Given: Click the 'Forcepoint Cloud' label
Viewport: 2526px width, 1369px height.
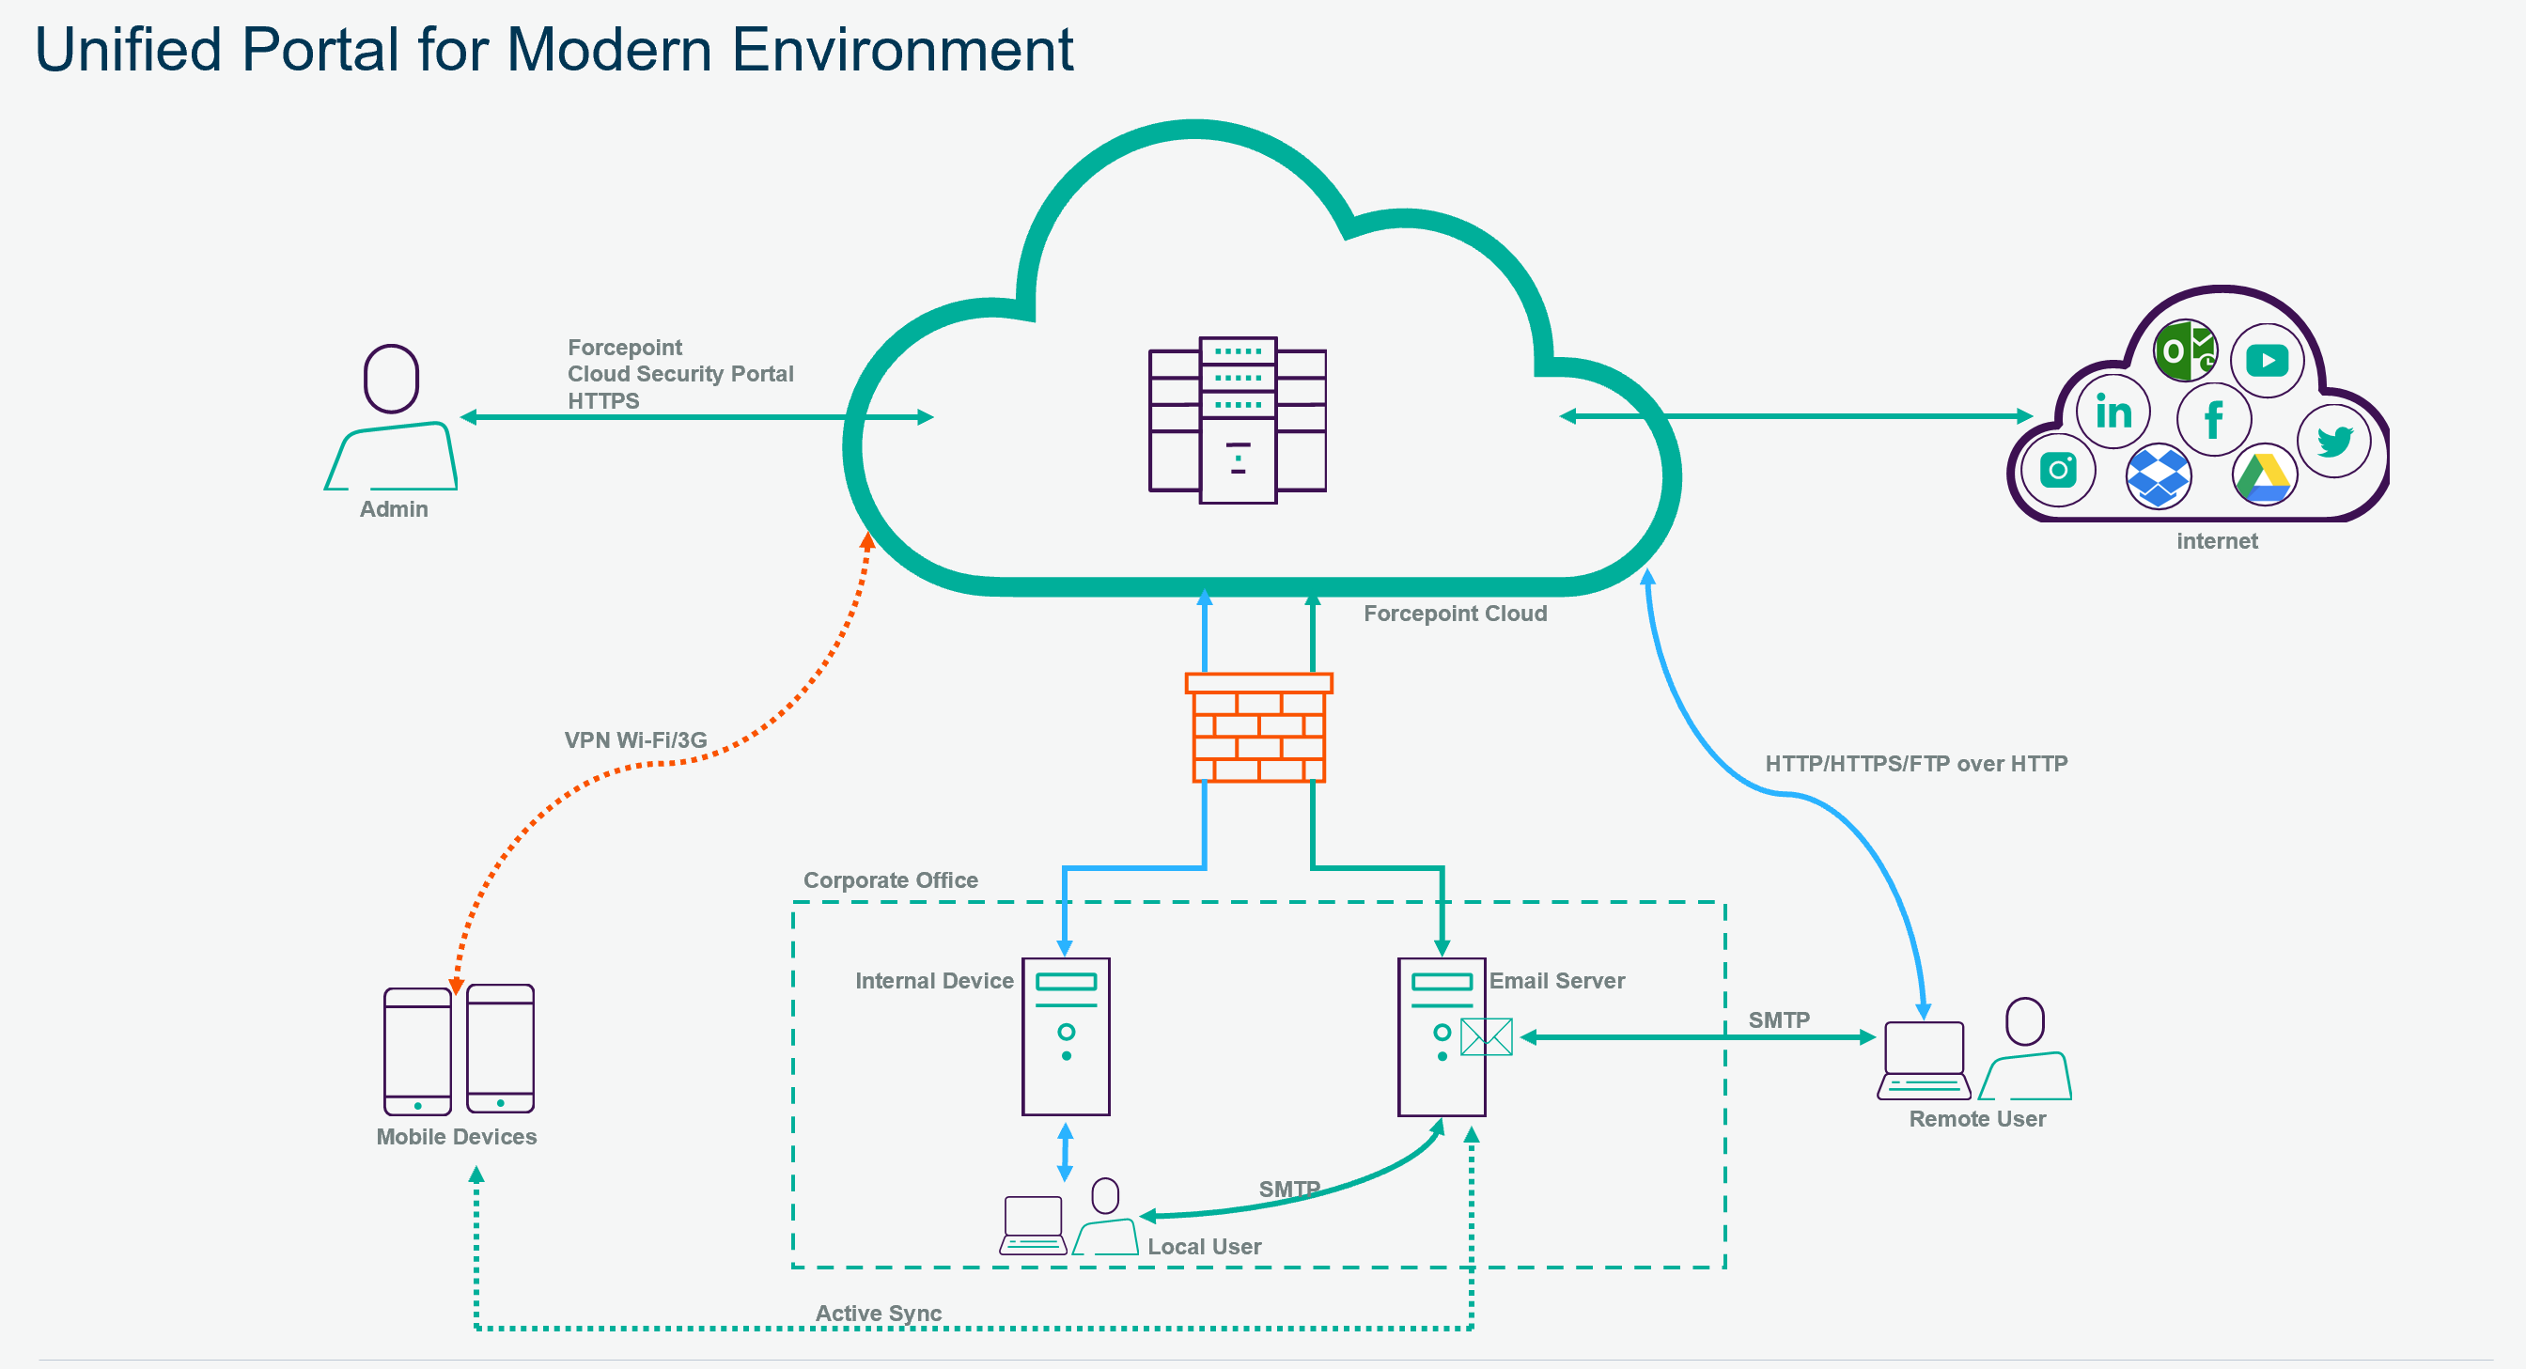Looking at the screenshot, I should 1456,614.
